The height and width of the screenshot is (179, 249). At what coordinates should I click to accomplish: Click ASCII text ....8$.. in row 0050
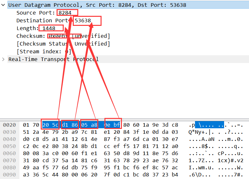(201, 146)
